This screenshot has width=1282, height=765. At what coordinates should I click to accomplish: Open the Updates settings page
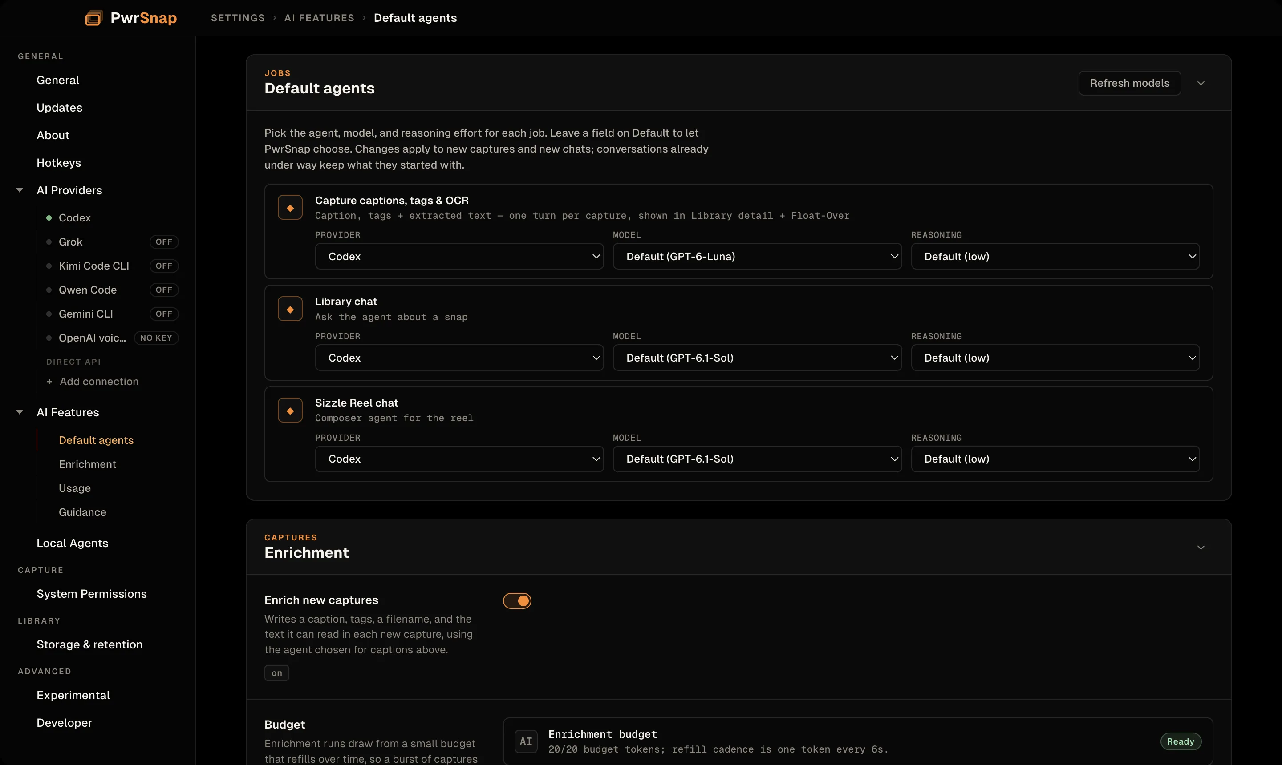coord(59,108)
